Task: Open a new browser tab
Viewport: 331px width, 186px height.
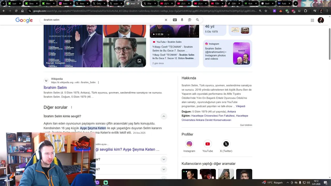Action: [x=296, y=3]
